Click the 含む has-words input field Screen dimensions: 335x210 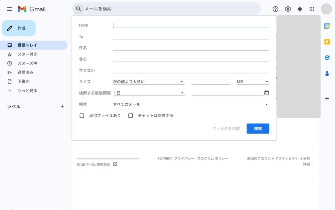pos(191,59)
